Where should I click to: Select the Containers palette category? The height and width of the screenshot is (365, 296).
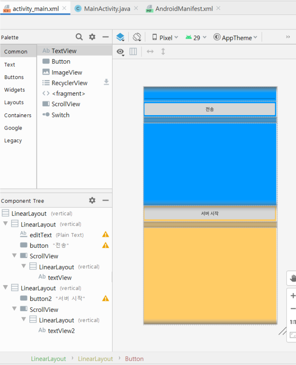pos(18,115)
